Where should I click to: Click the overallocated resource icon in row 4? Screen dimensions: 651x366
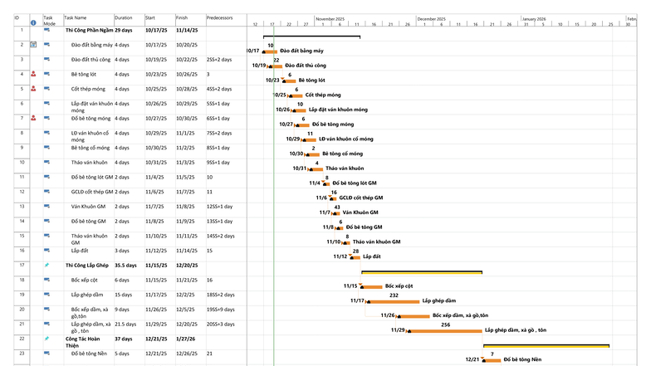point(33,74)
